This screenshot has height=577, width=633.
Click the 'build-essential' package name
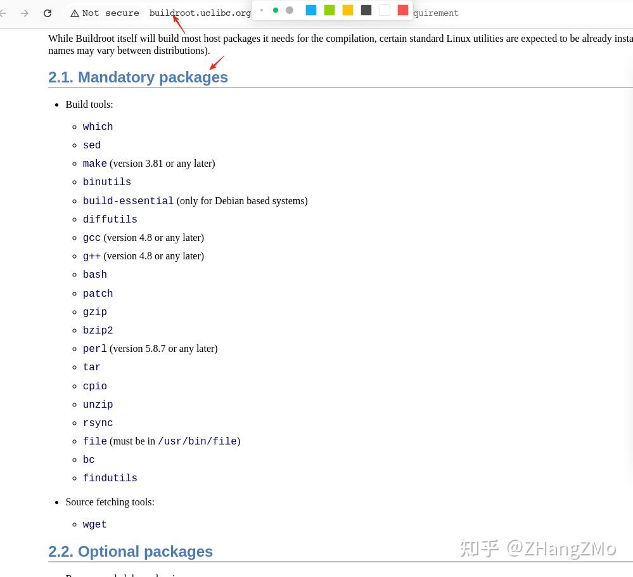[x=128, y=201]
